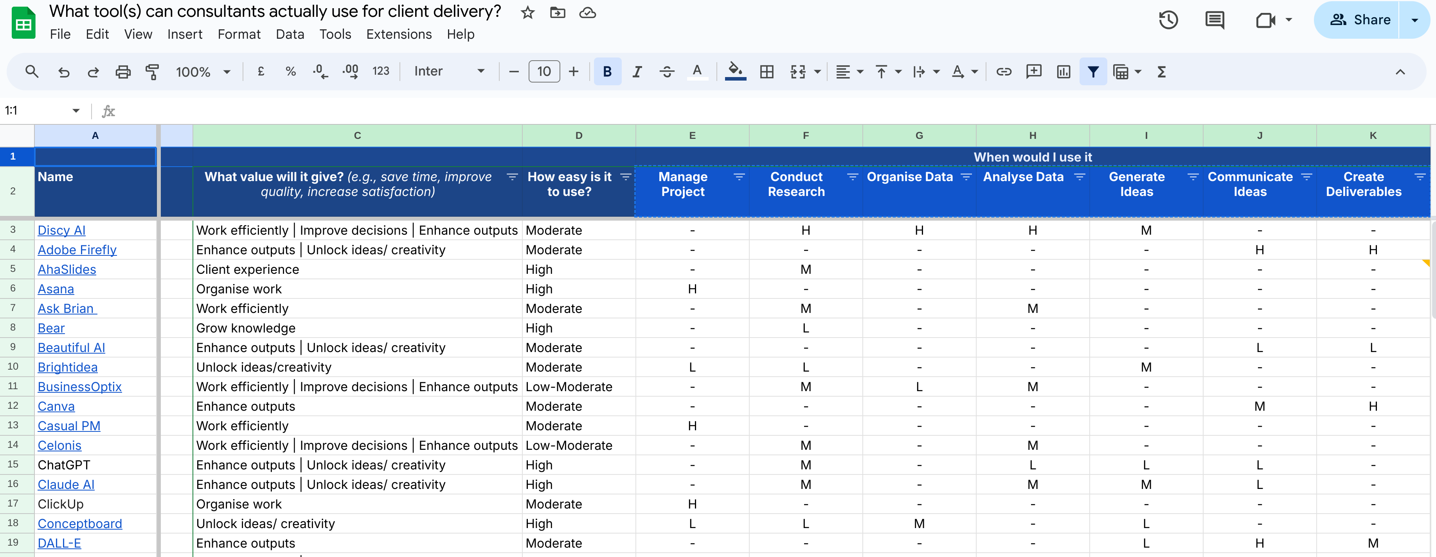This screenshot has height=557, width=1436.
Task: Click the font size input field
Action: [543, 72]
